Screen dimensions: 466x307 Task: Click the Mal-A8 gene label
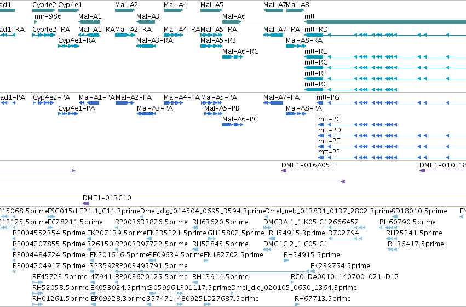(297, 5)
